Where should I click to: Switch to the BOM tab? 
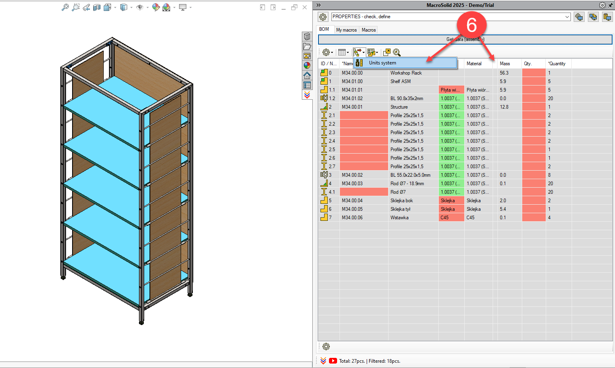coord(324,29)
